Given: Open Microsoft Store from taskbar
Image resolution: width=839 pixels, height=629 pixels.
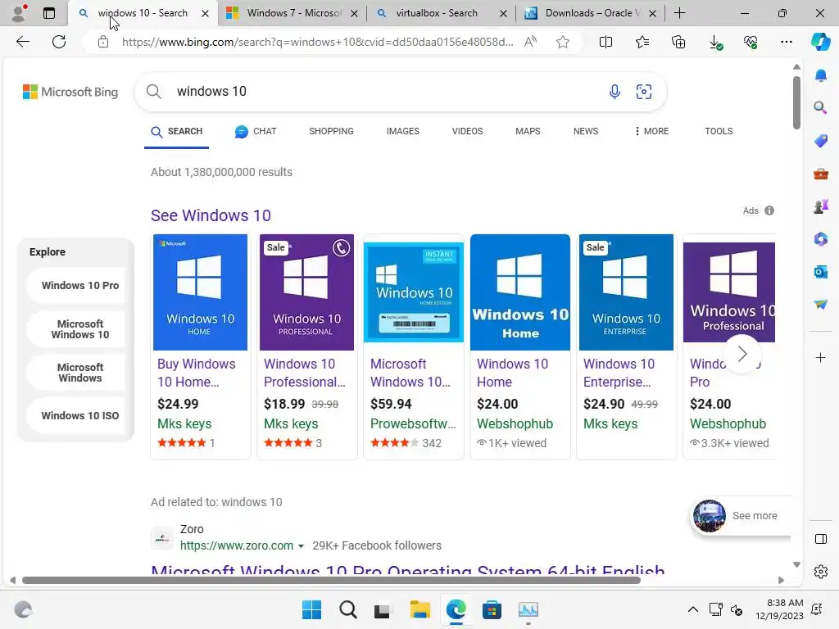Looking at the screenshot, I should tap(492, 609).
